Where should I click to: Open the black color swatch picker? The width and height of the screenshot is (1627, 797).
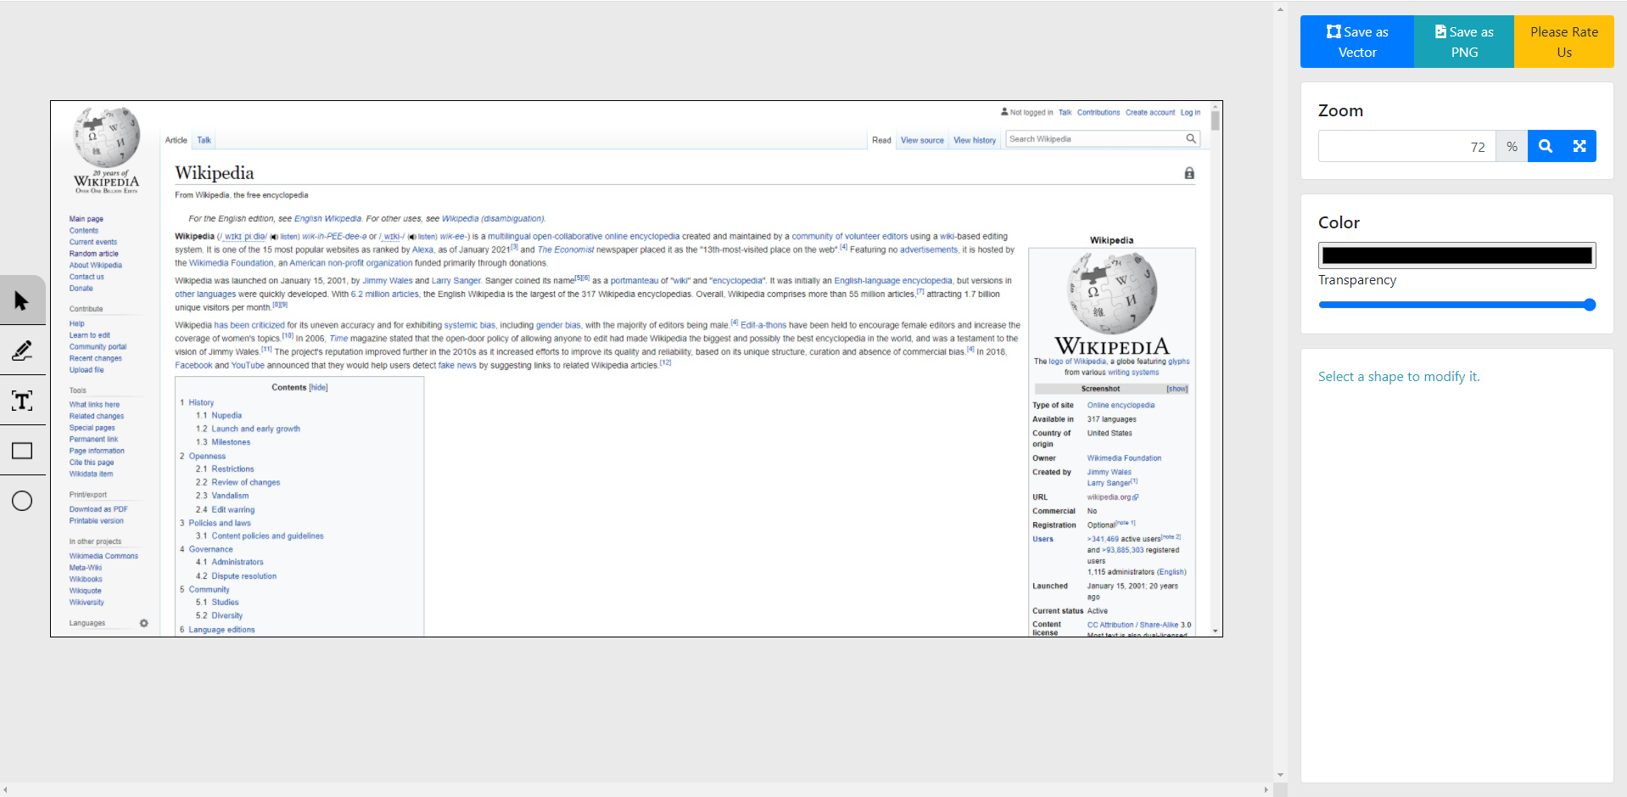(x=1456, y=255)
